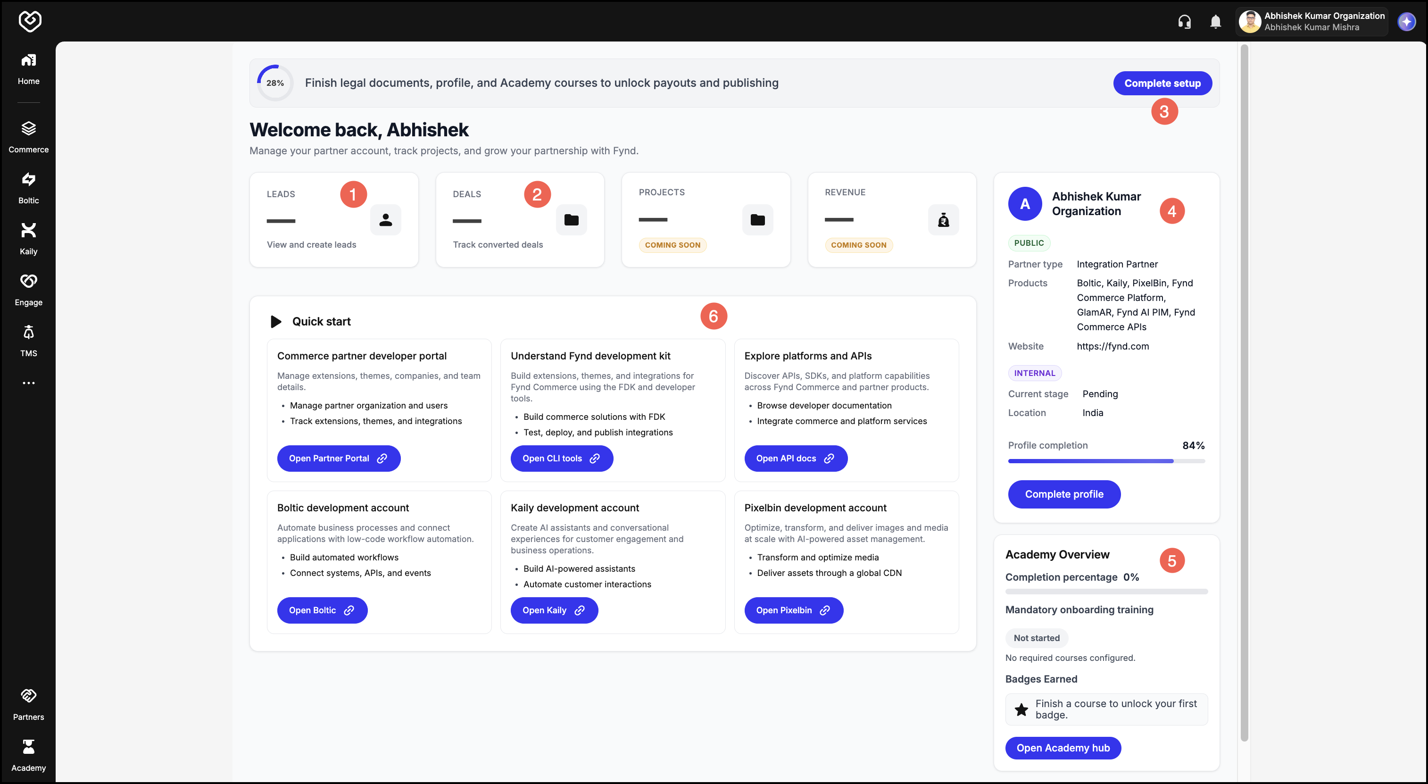Click the user profile photo avatar

tap(1250, 22)
